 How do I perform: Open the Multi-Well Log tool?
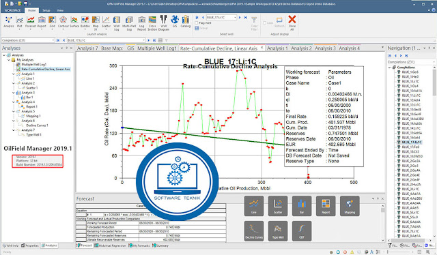click(x=129, y=22)
